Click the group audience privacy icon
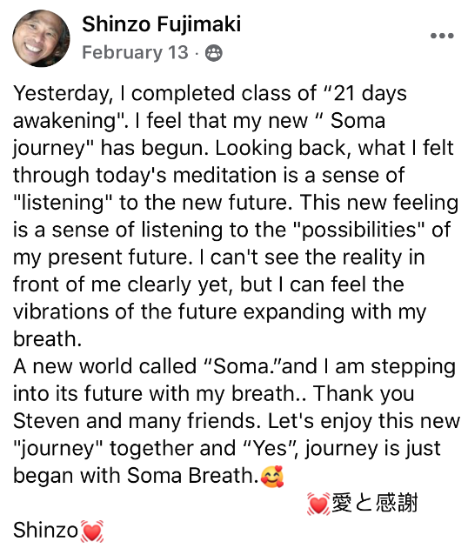 214,53
